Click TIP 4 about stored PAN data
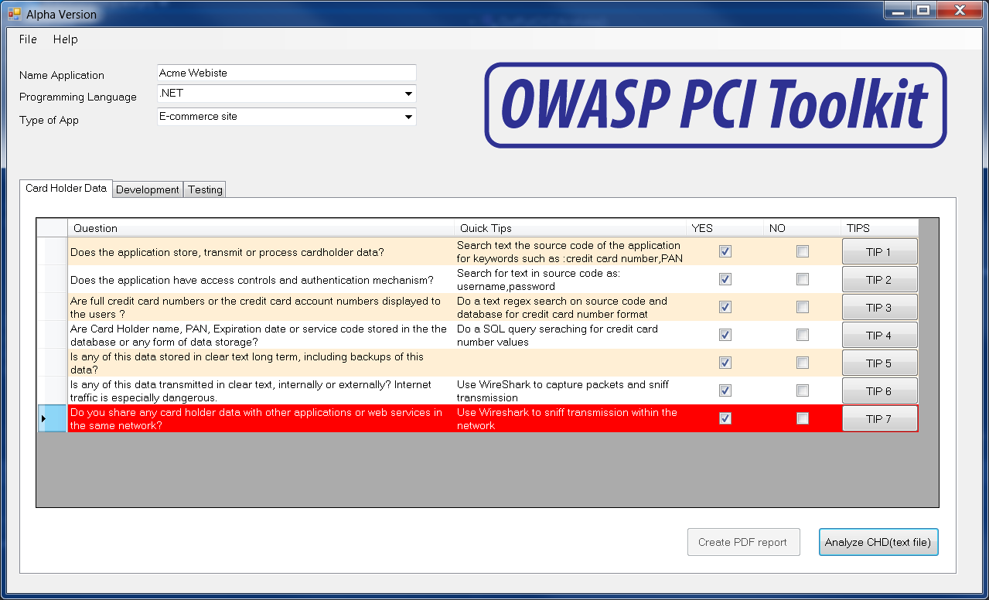 tap(879, 334)
